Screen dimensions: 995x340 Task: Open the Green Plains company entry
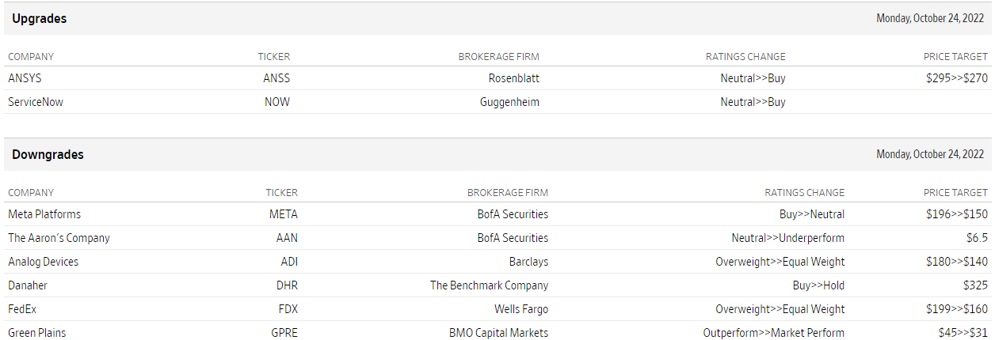coord(36,333)
